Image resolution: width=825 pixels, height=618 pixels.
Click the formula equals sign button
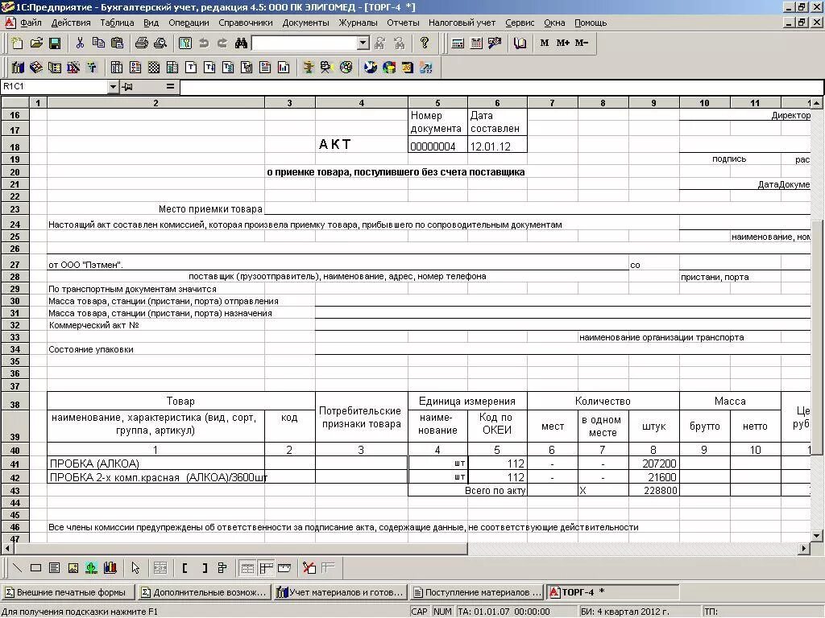(x=170, y=86)
